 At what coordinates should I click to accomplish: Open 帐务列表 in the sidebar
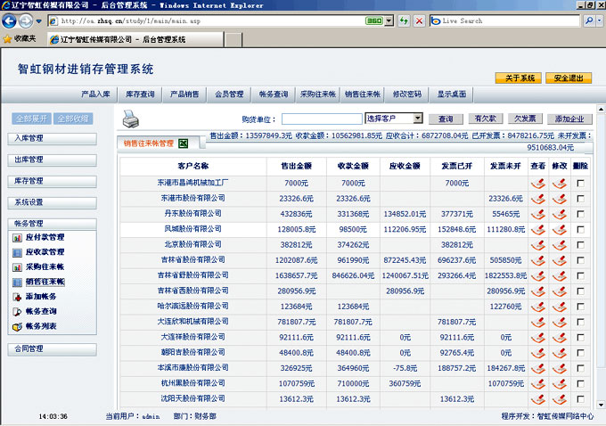point(40,326)
